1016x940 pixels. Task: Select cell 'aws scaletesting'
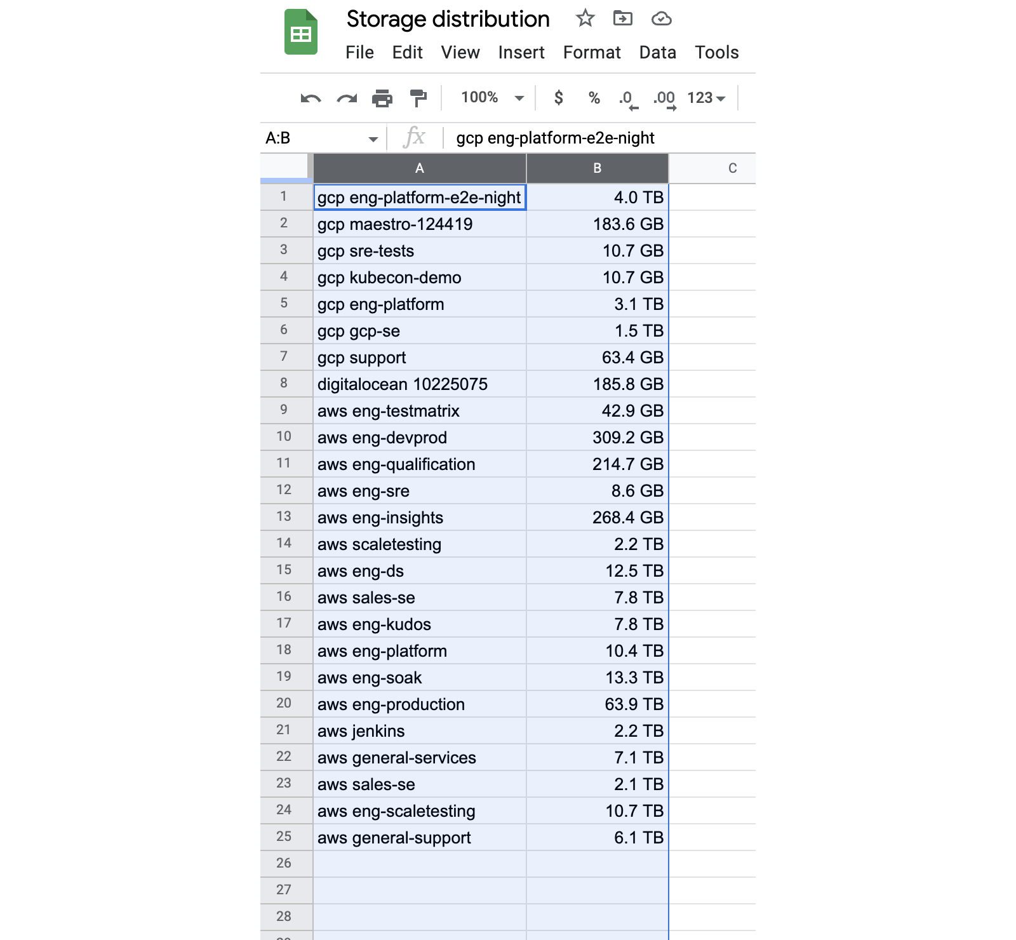[x=420, y=544]
